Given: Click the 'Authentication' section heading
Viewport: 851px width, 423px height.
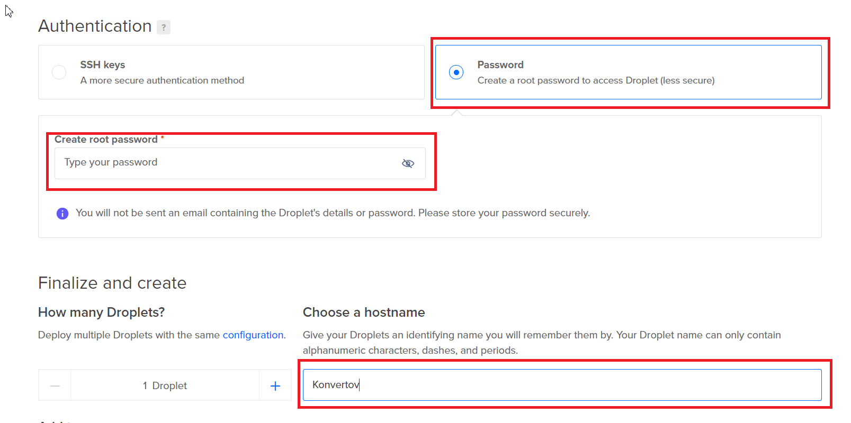Looking at the screenshot, I should coord(95,26).
